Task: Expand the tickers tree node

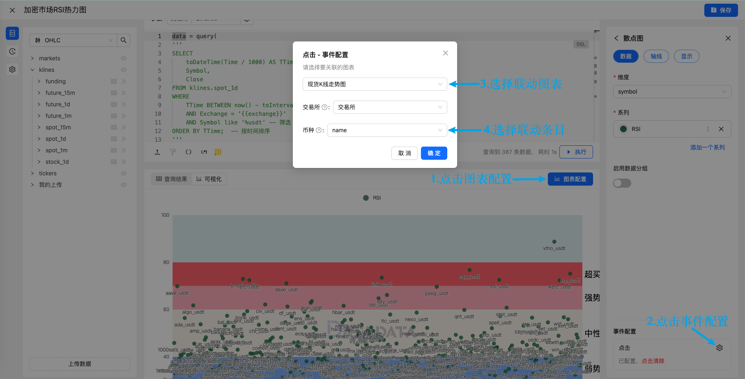Action: (x=32, y=173)
